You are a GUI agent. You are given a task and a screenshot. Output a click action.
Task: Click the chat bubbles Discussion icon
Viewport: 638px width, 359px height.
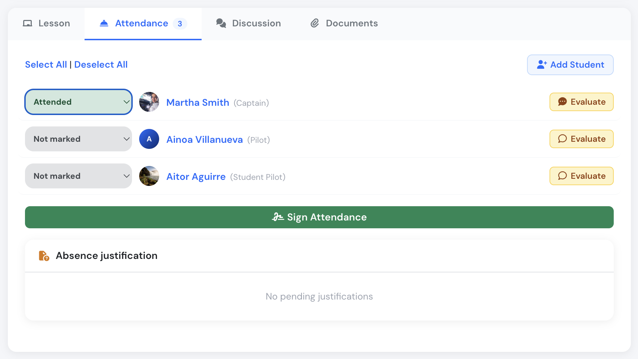click(x=221, y=23)
